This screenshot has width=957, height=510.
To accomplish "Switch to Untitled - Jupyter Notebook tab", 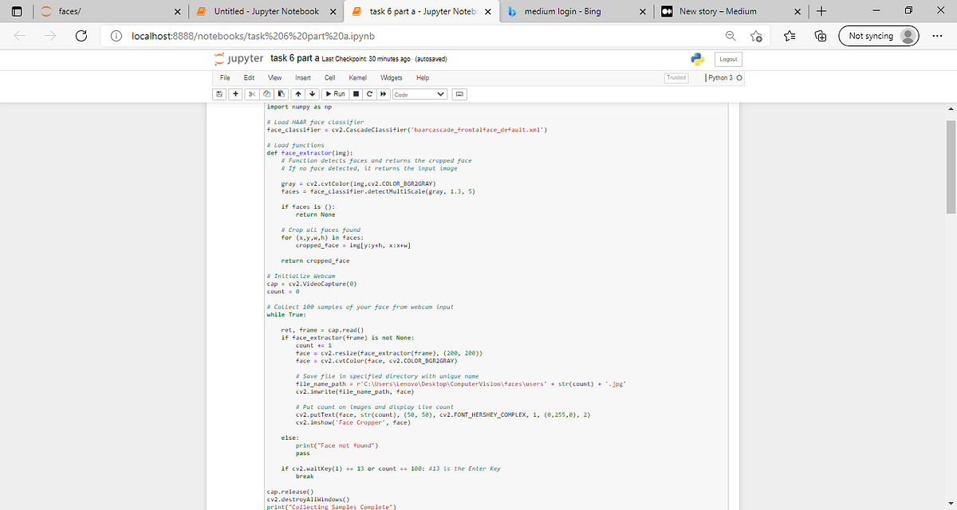I will (x=267, y=11).
